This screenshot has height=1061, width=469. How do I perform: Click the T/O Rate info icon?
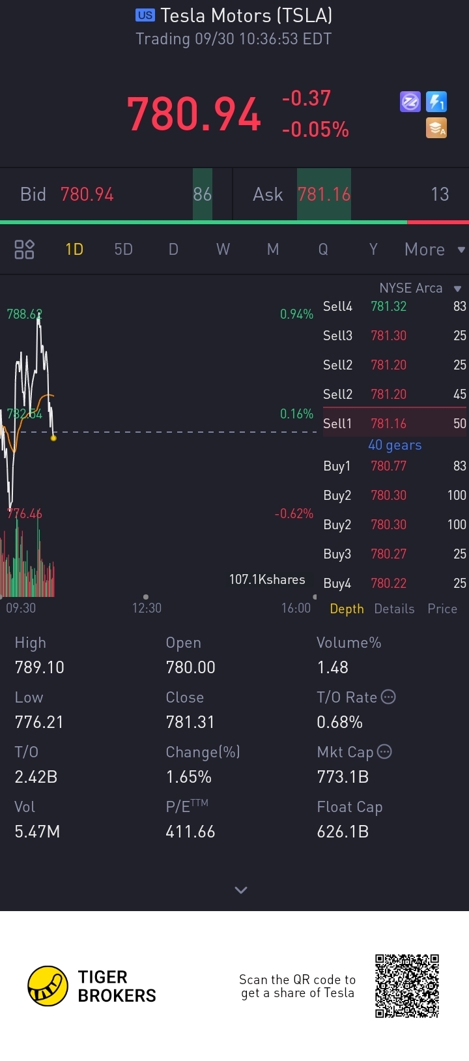388,697
